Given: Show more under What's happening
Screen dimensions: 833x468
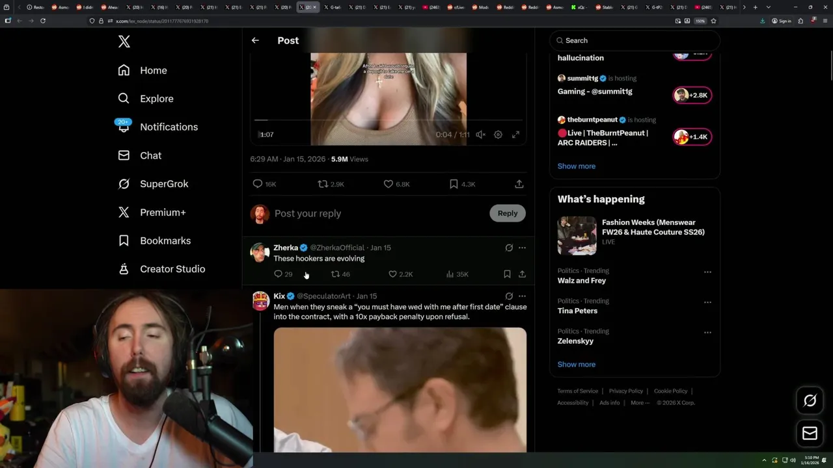Looking at the screenshot, I should tap(577, 365).
